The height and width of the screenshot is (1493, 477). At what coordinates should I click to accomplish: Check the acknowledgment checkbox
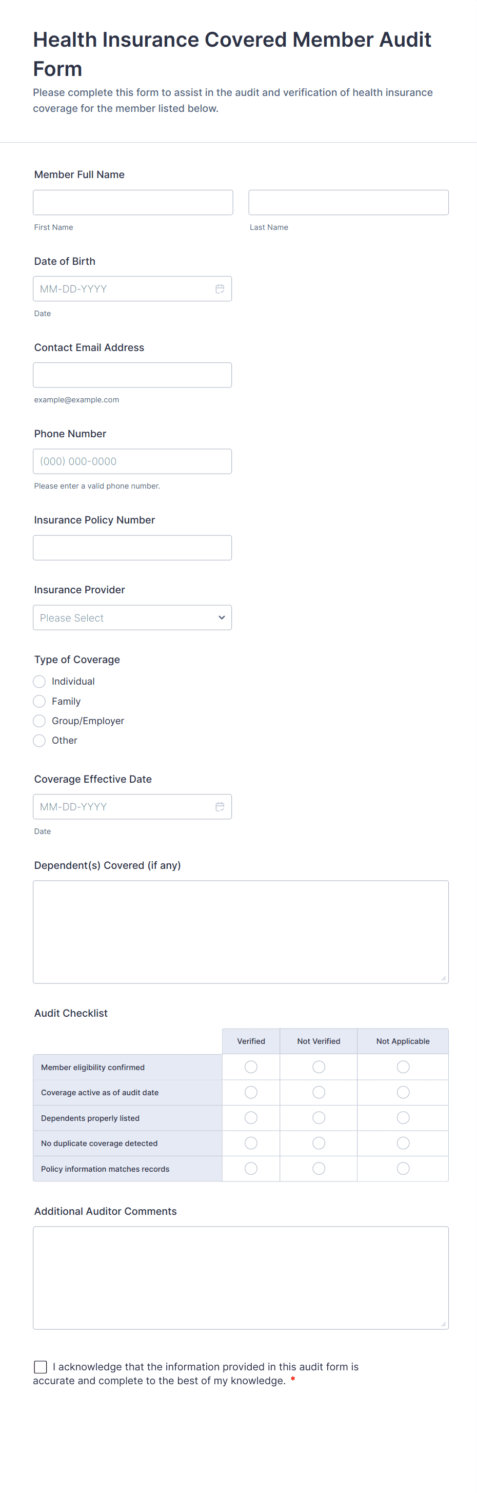click(x=41, y=1367)
